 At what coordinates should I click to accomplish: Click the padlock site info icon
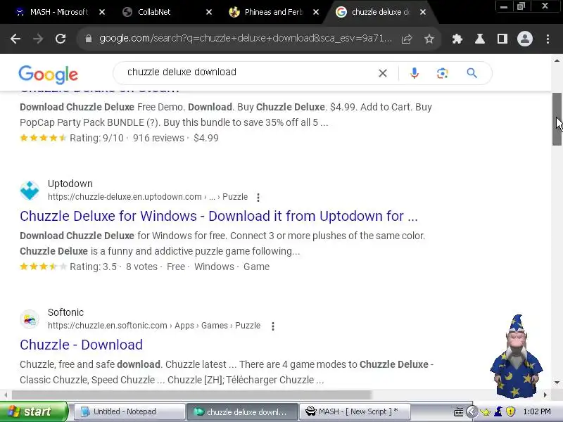point(89,39)
